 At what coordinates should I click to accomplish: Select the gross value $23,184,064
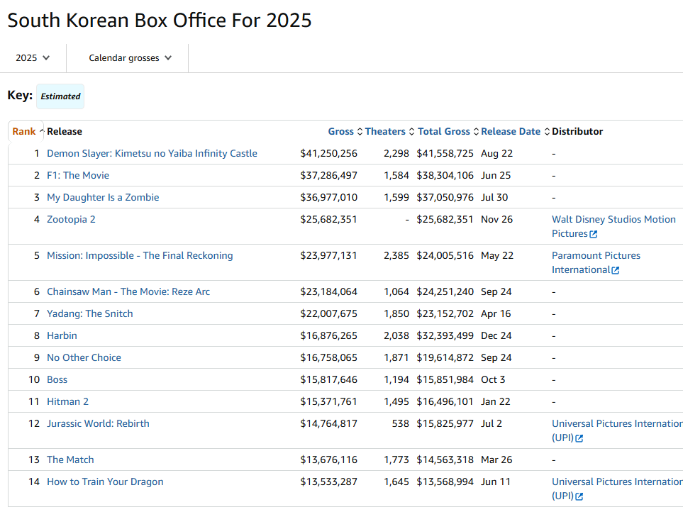[x=328, y=292]
